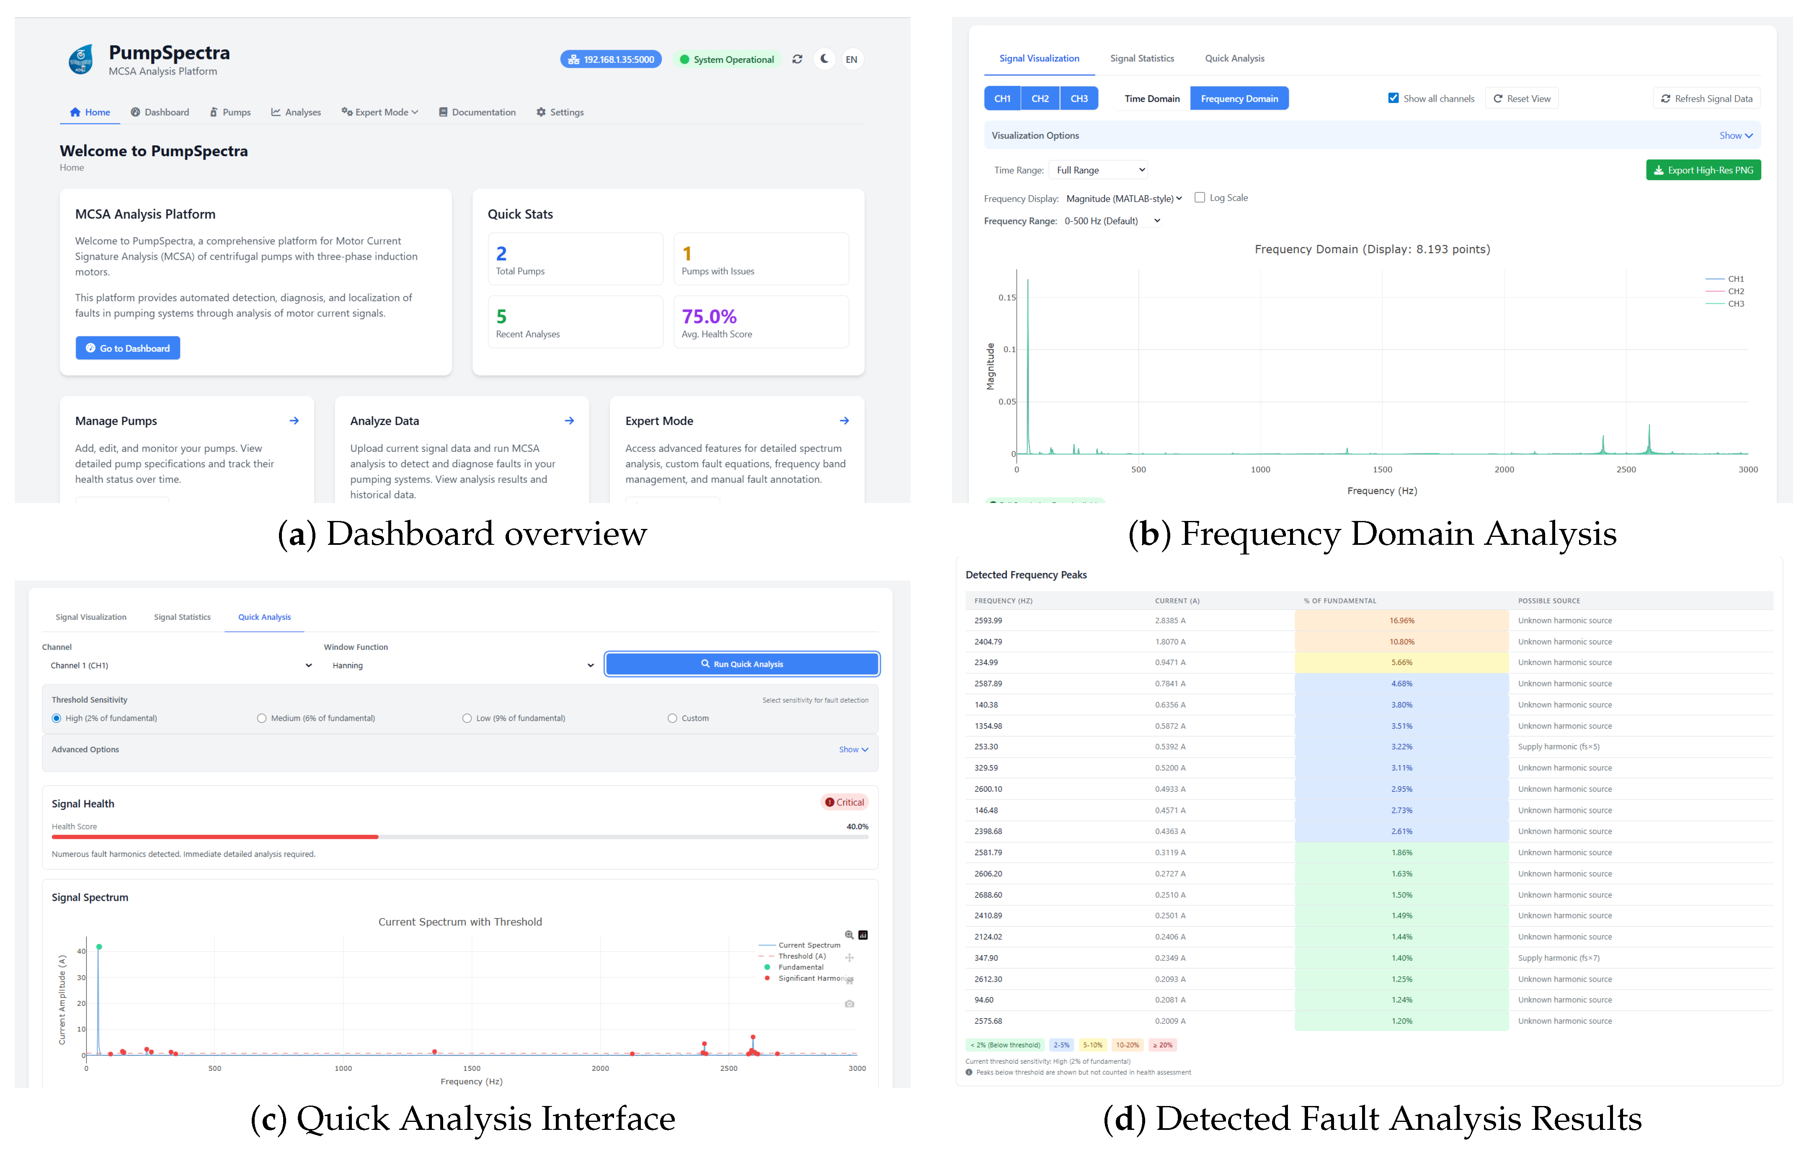Click the plot camera snapshot icon
The image size is (1809, 1155).
pyautogui.click(x=850, y=1004)
